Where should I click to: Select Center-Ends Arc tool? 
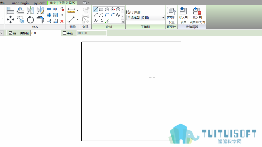pyautogui.click(x=101, y=15)
